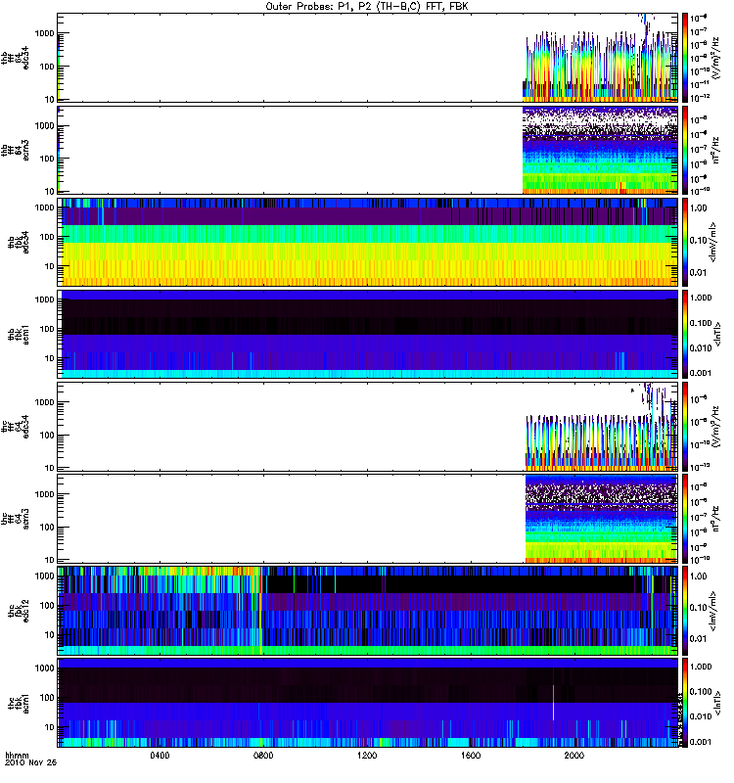The width and height of the screenshot is (734, 783).
Task: Click the color bar of the thb fff edc34 panel
Action: pyautogui.click(x=685, y=58)
